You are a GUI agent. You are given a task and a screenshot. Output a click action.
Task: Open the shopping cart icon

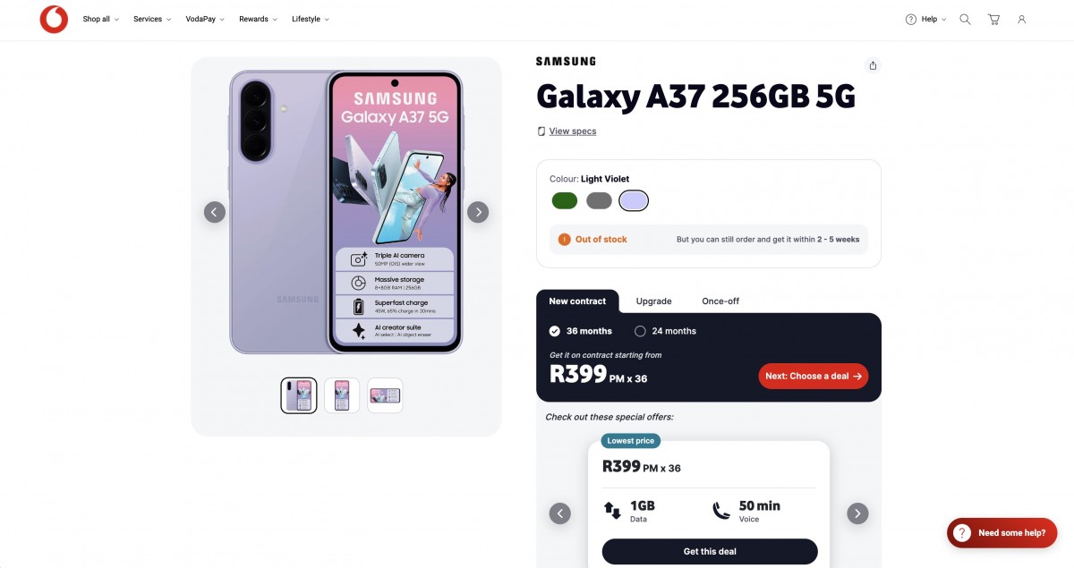click(993, 19)
